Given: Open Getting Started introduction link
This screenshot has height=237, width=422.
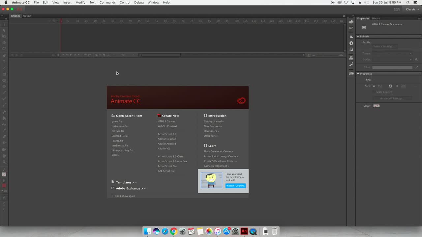Looking at the screenshot, I should click(x=214, y=121).
